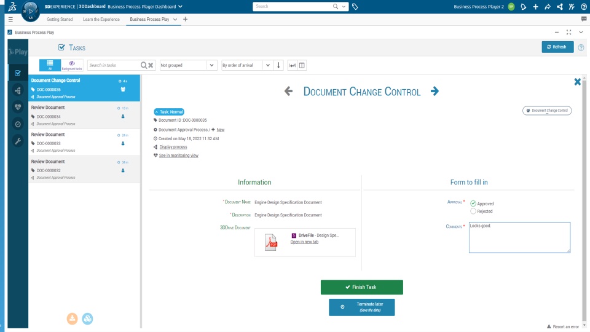Click the tag icon beside search bar

[355, 6]
